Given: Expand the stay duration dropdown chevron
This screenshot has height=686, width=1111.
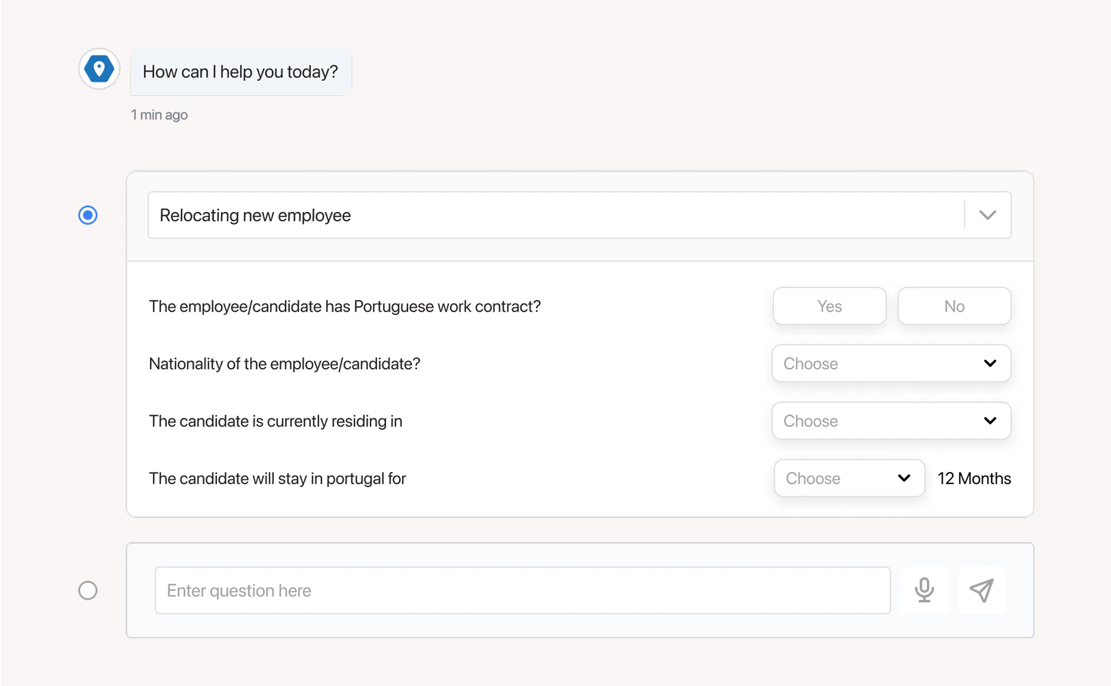Looking at the screenshot, I should pyautogui.click(x=904, y=478).
